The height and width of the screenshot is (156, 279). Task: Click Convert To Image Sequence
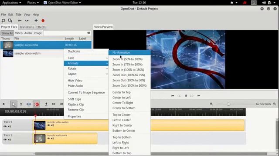point(86,92)
